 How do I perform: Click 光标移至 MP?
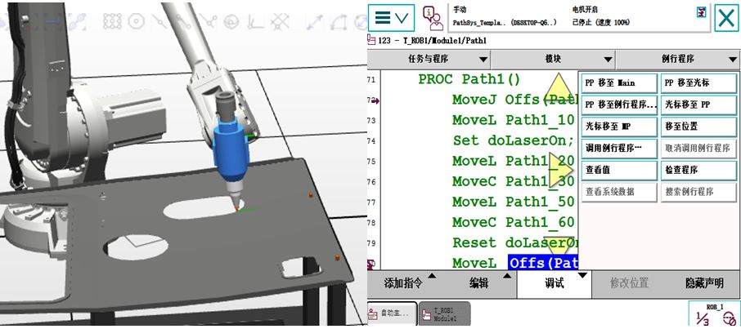(x=619, y=127)
